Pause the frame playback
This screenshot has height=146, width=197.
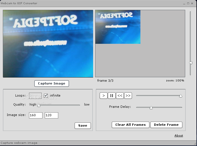111,96
